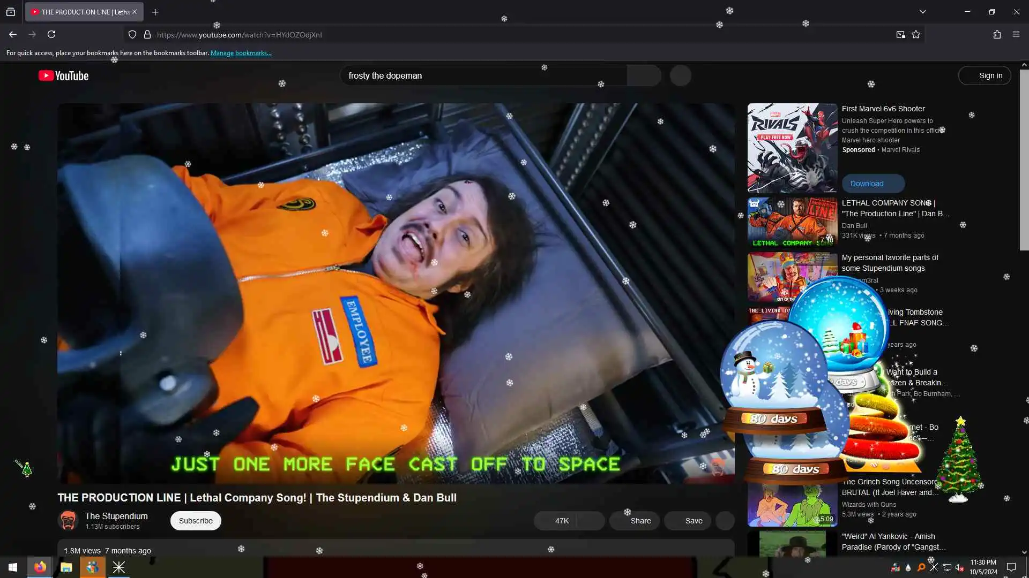Click the frosty the dopeman search field
Viewport: 1029px width, 578px height.
click(x=482, y=75)
